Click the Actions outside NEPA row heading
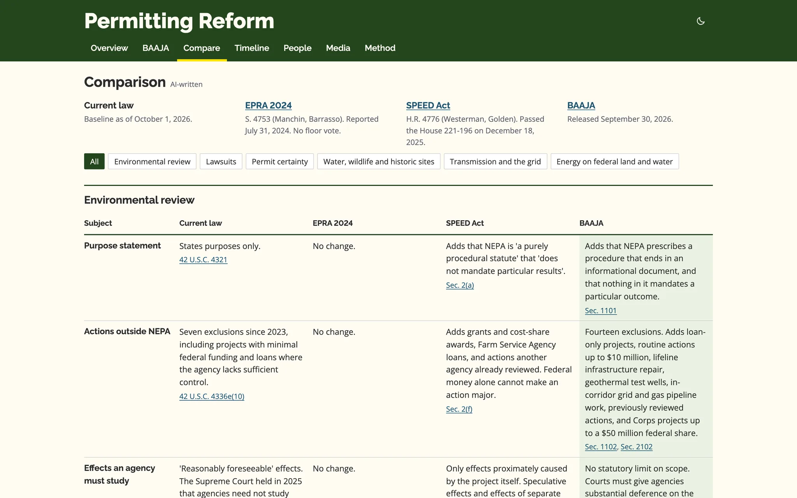Screen dimensions: 797x498 [127, 331]
